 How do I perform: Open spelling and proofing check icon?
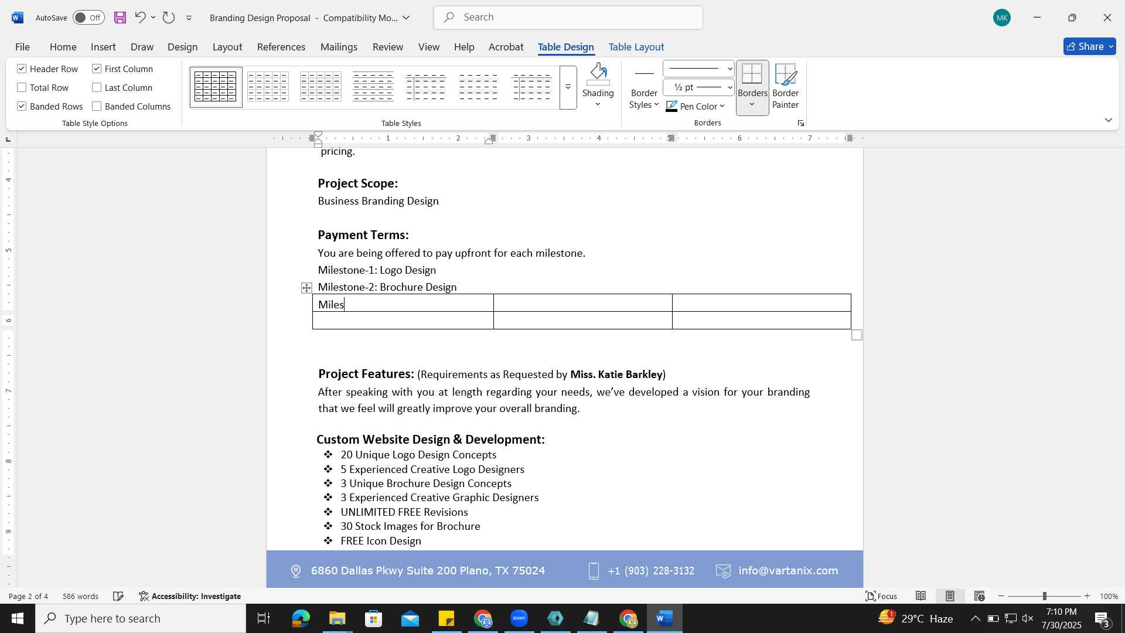[x=118, y=596]
